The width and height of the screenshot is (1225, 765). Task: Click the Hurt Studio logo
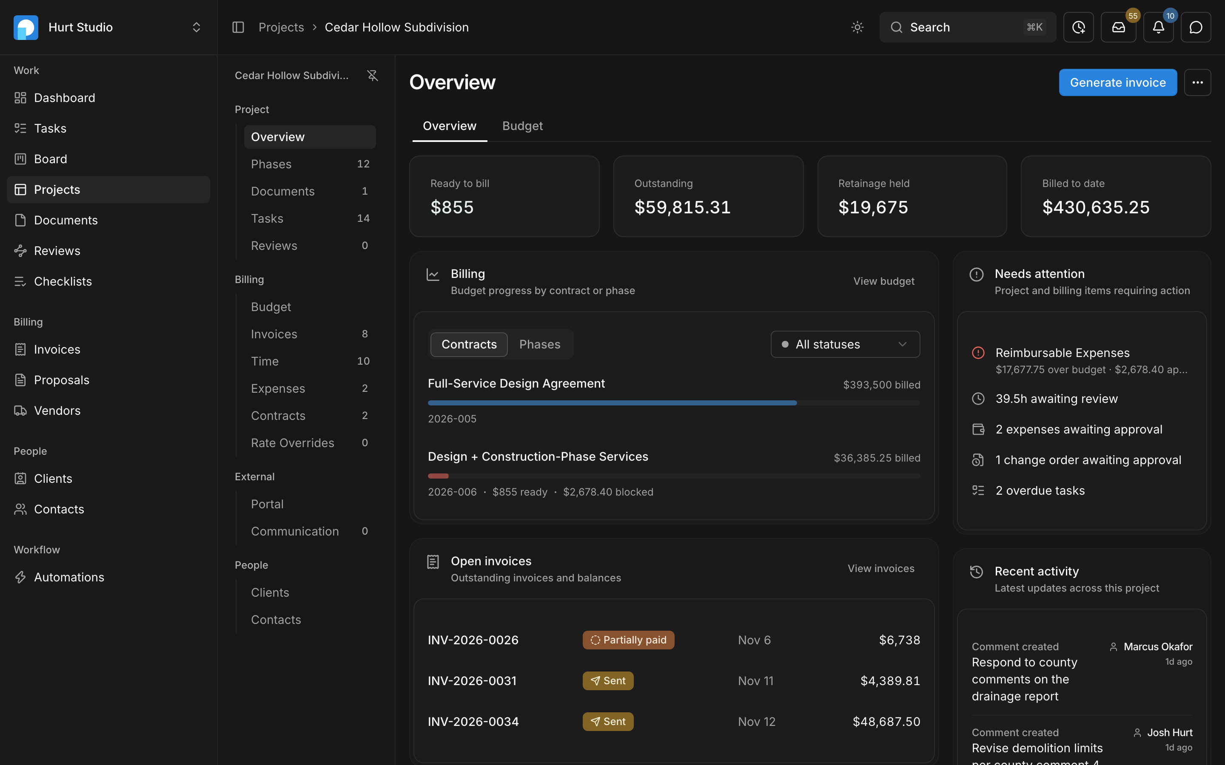(x=26, y=27)
